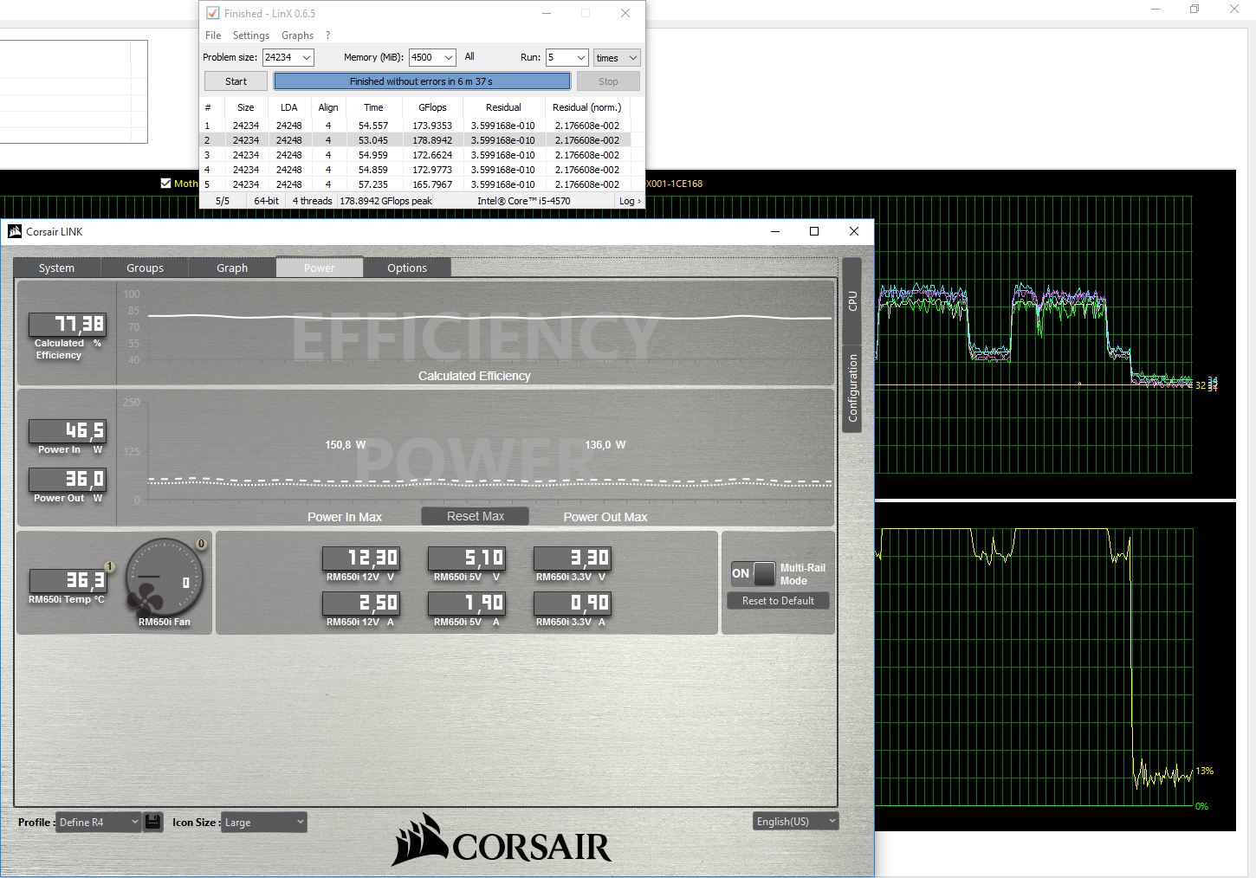Screen dimensions: 1256x878
Task: Open the Configuration side tab
Action: coord(852,388)
